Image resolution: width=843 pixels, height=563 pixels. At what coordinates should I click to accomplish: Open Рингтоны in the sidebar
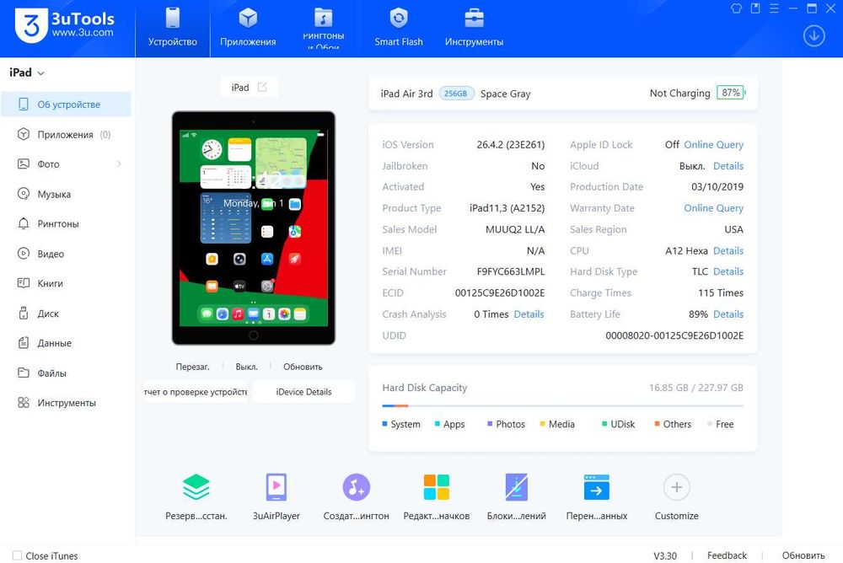coord(66,223)
